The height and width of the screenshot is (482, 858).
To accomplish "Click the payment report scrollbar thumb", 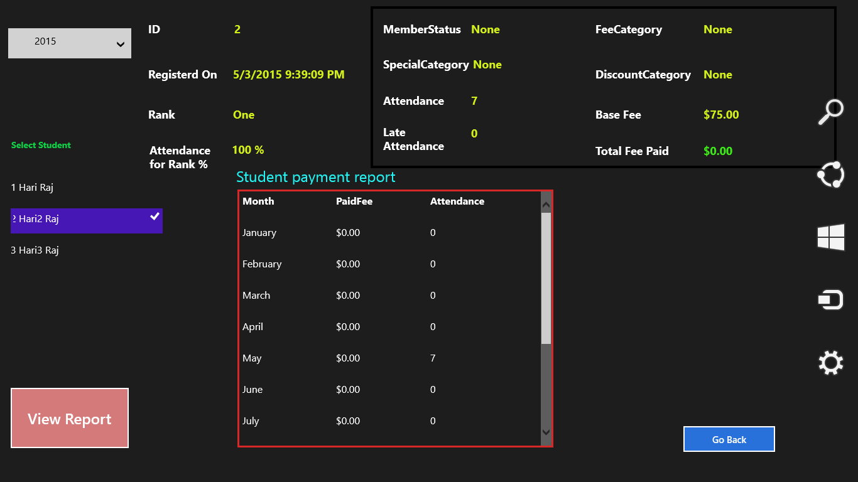I will point(546,277).
